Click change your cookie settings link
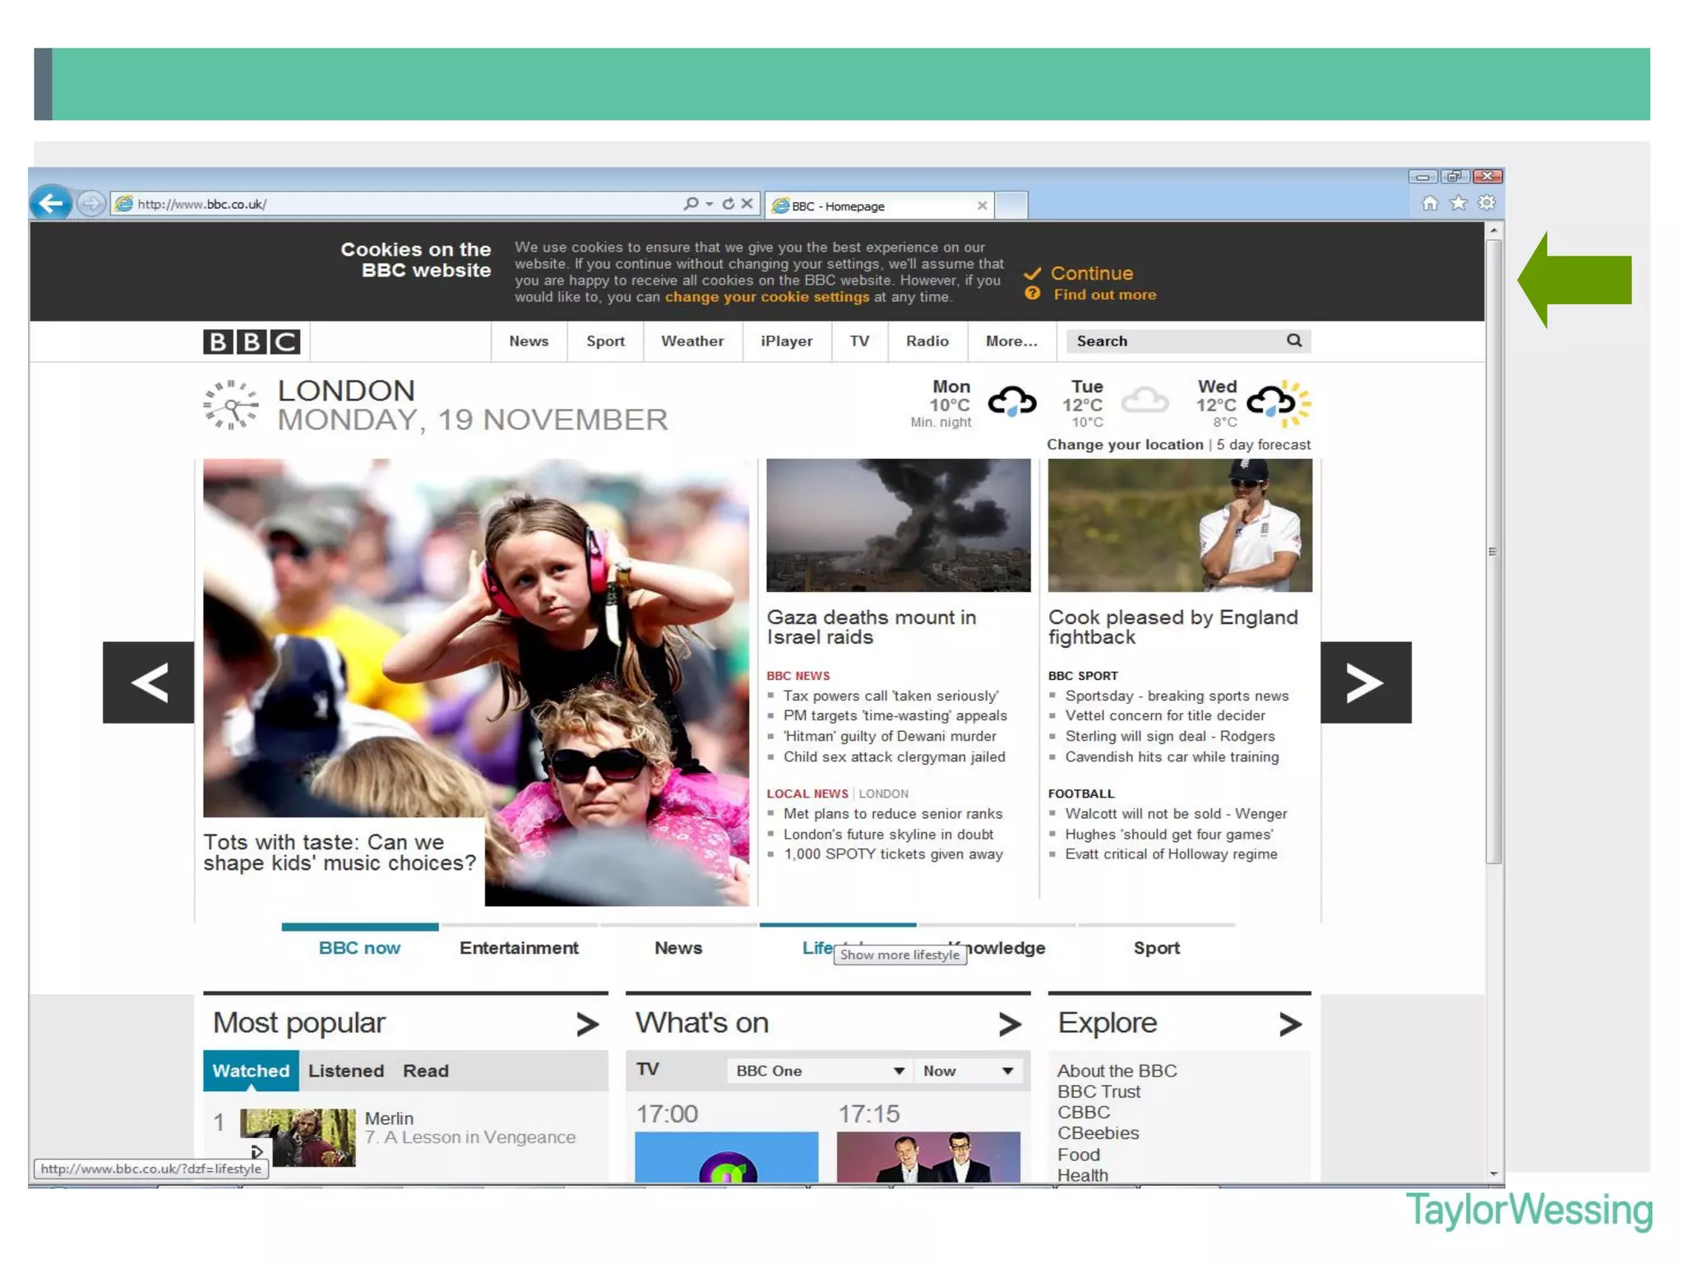 pos(766,297)
